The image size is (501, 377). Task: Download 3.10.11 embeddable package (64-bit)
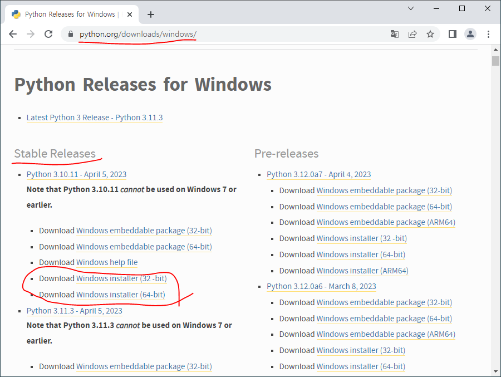(x=144, y=247)
